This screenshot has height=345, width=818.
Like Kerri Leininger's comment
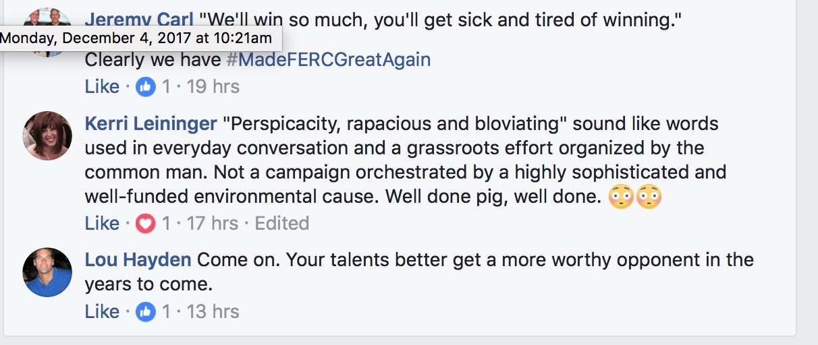[x=102, y=223]
